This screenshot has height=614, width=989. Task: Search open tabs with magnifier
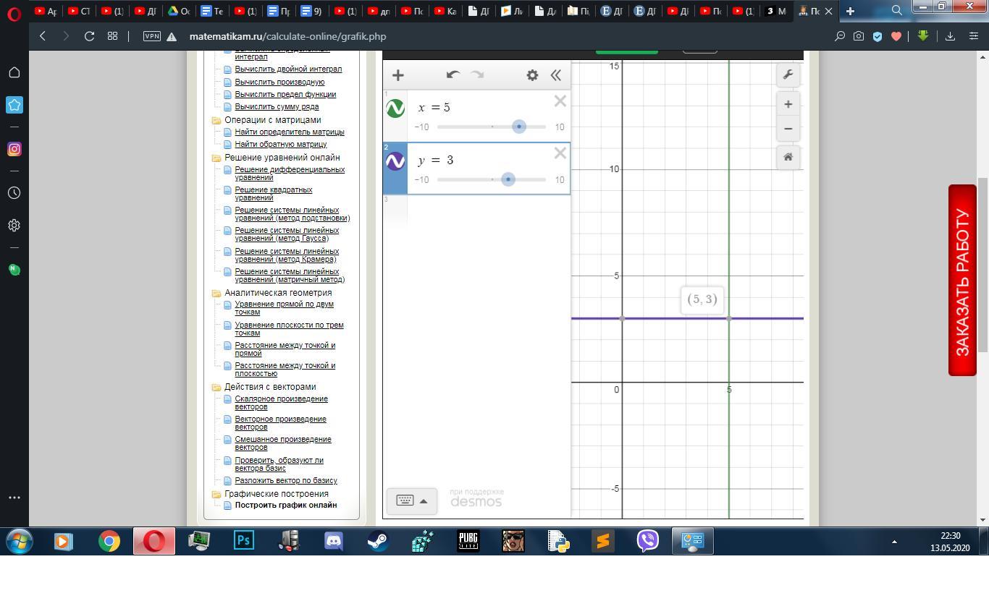[896, 10]
